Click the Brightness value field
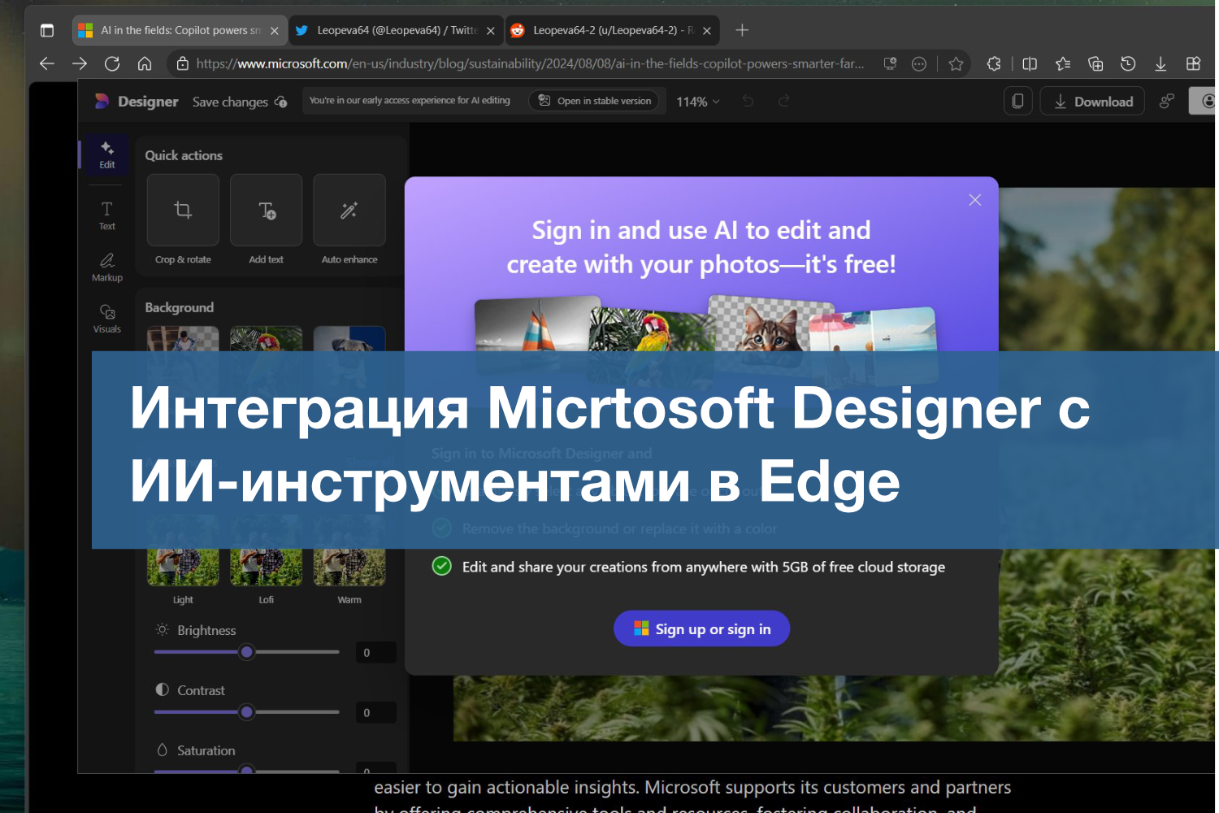 pyautogui.click(x=375, y=652)
